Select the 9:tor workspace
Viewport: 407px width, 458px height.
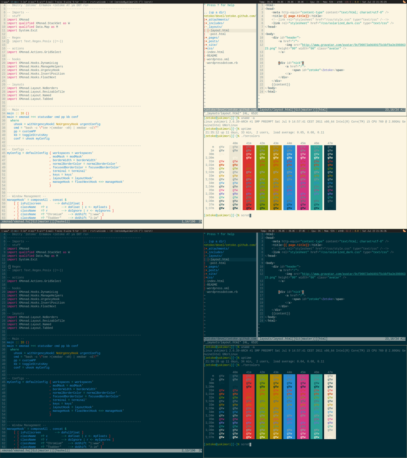[x=76, y=2]
